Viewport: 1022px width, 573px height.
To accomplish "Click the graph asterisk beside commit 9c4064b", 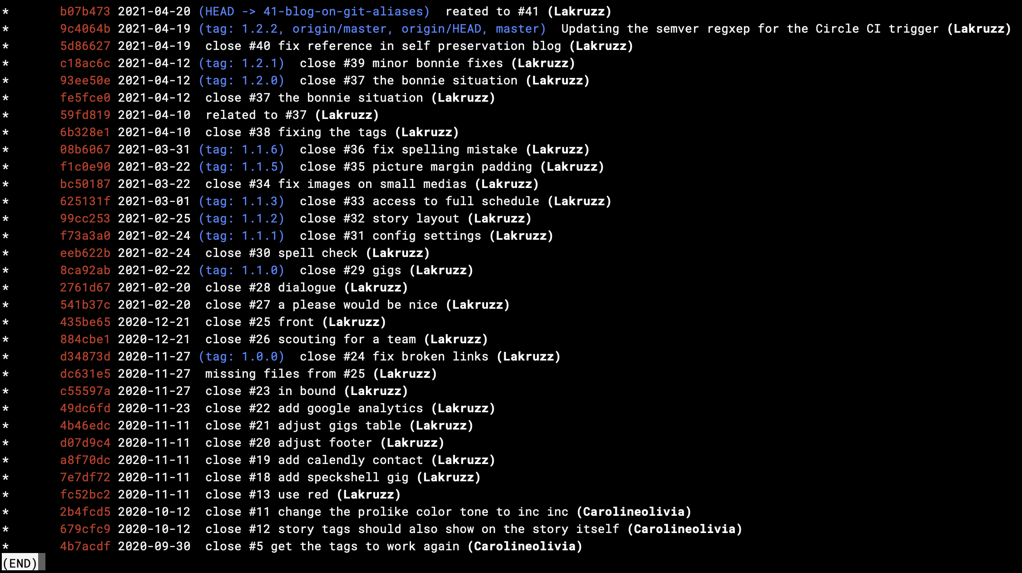I will pos(5,29).
